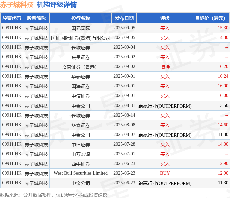230x198 pixels.
Task: Click target price 16.20
Action: click(x=223, y=66)
